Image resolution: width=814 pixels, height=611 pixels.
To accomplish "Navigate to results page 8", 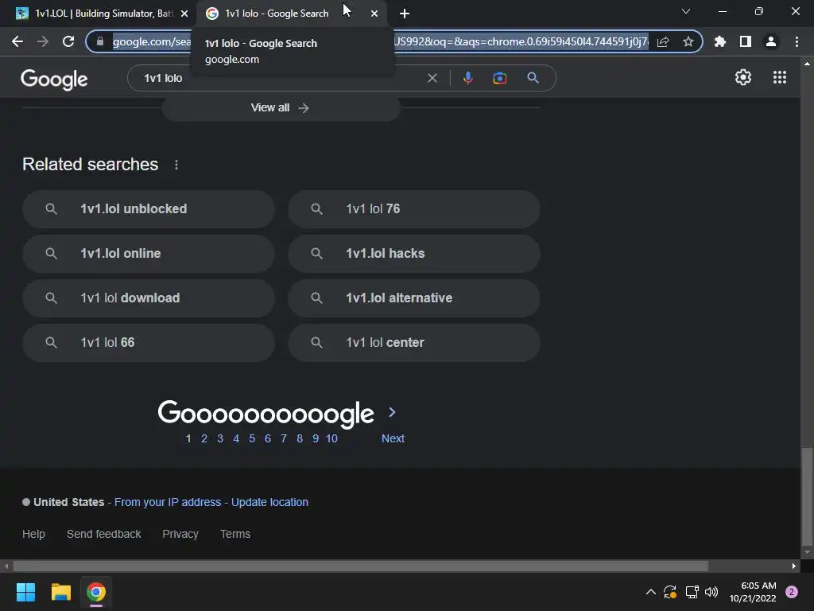I will pos(300,438).
